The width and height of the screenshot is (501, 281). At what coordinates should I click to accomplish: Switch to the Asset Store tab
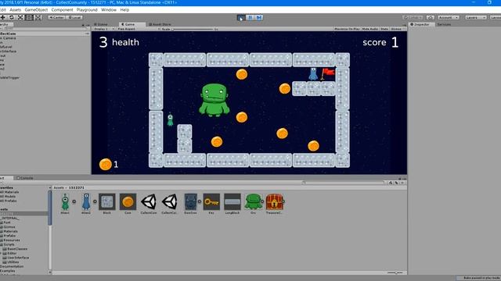click(x=160, y=24)
